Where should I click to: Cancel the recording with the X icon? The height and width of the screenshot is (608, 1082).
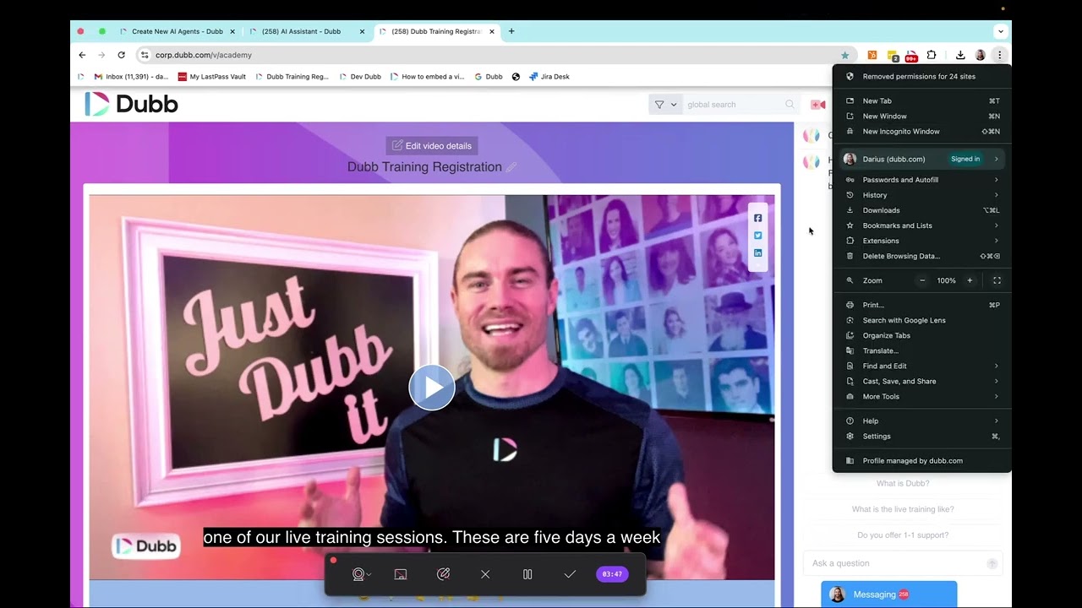pyautogui.click(x=485, y=574)
